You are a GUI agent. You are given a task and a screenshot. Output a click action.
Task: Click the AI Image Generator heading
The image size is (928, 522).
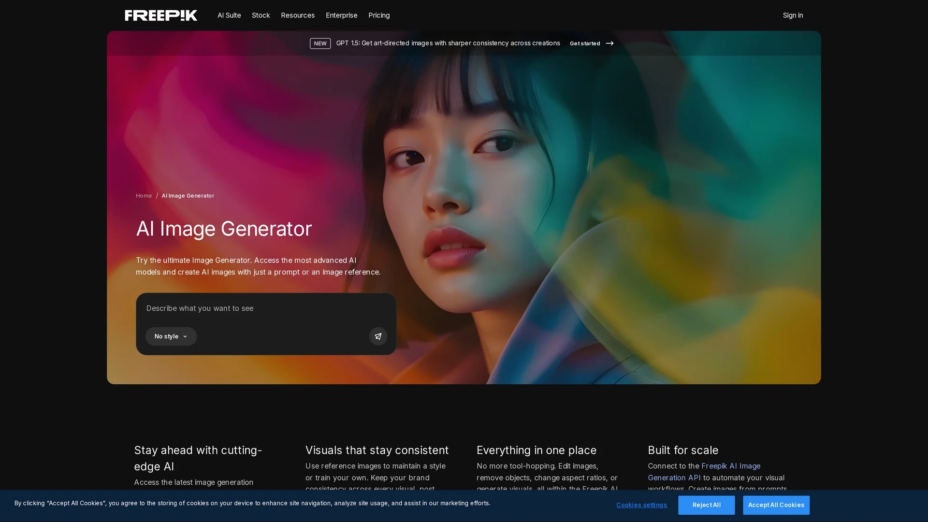point(224,229)
